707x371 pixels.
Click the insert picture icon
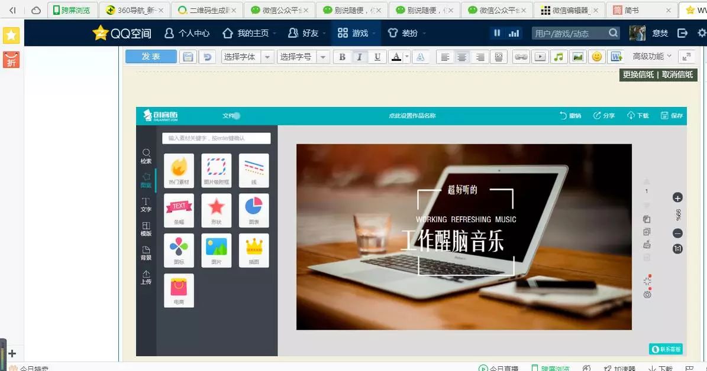coord(577,57)
